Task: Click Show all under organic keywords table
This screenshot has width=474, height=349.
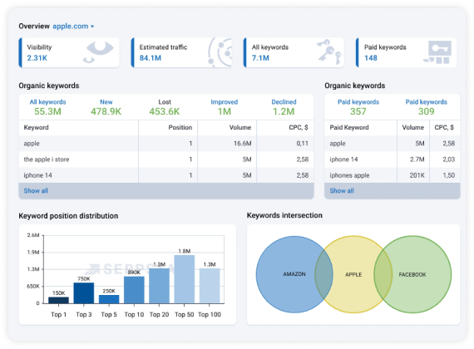Action: 36,190
